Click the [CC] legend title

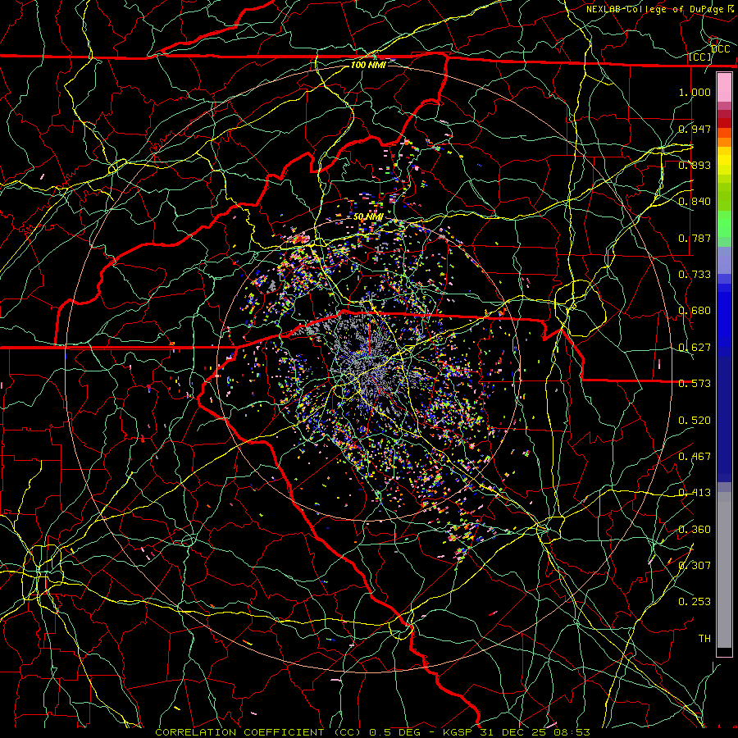[700, 57]
